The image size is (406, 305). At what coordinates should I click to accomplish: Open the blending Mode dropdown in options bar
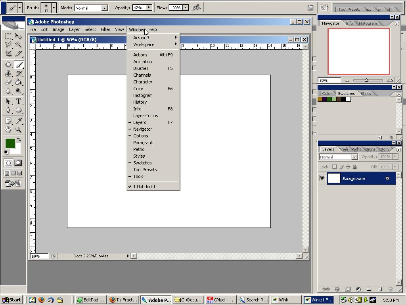[91, 7]
